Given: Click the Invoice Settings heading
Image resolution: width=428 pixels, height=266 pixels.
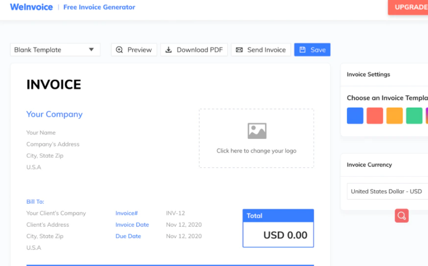Looking at the screenshot, I should 368,74.
